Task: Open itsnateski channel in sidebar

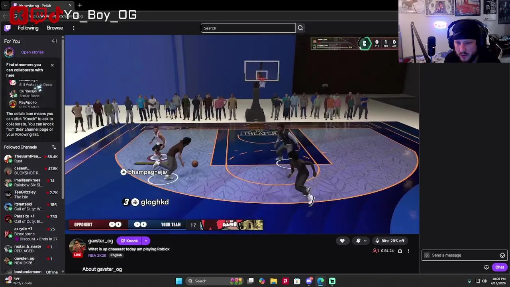Action: [x=31, y=206]
